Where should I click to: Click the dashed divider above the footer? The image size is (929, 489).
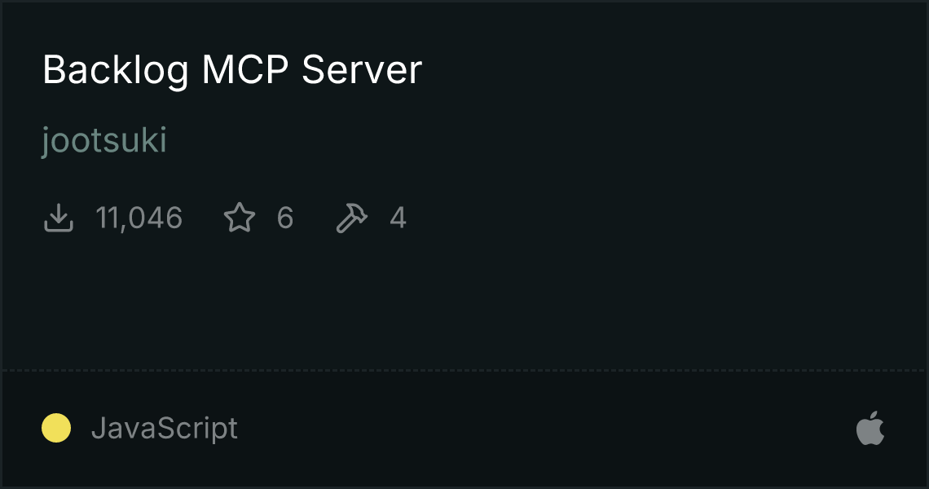464,371
